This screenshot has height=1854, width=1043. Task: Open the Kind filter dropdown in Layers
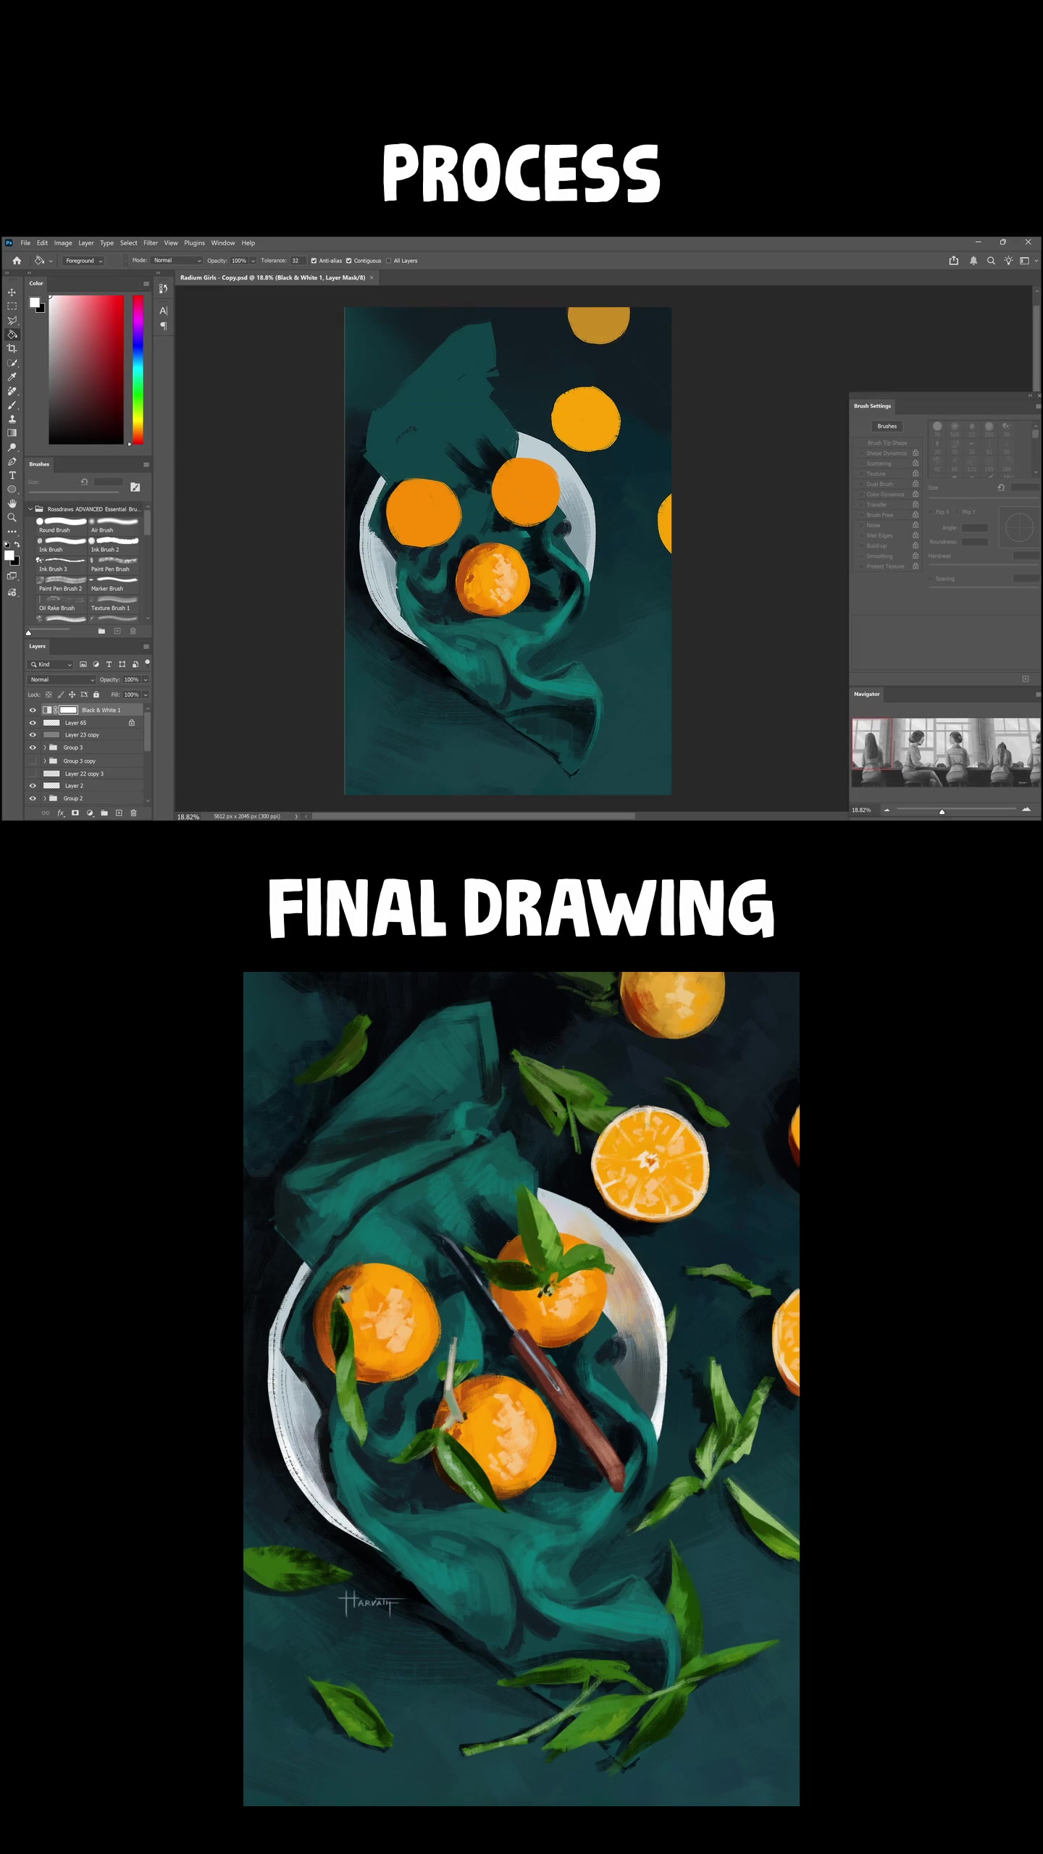[51, 664]
